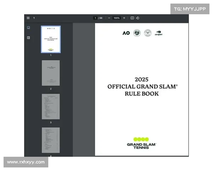Select the page 1 thumbnail
Image resolution: width=213 pixels, height=171 pixels.
[x=51, y=39]
